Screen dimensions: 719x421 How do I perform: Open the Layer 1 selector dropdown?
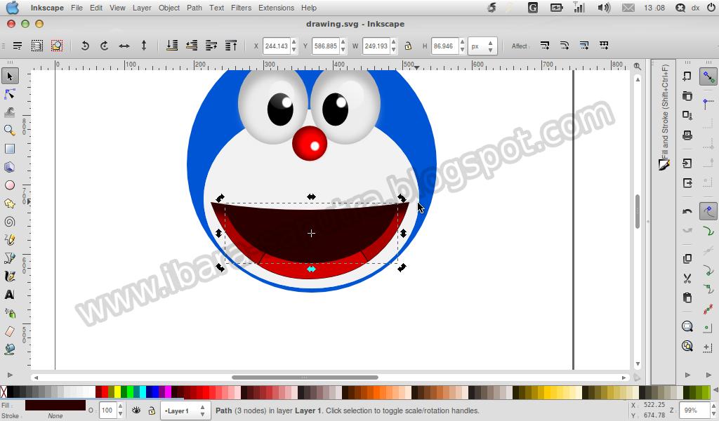[185, 410]
